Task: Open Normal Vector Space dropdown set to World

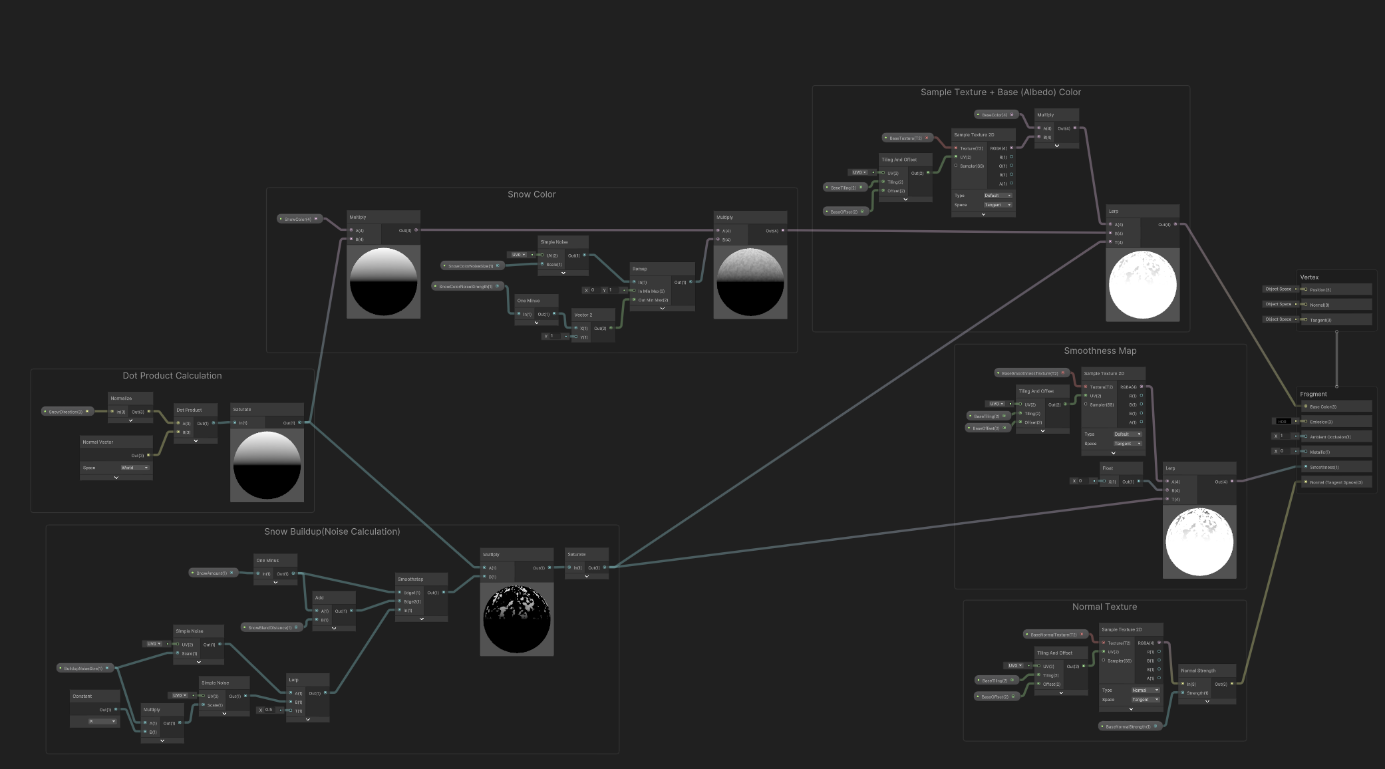Action: point(134,468)
